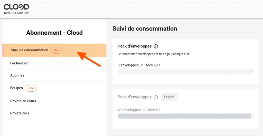Click the Suivi de consommation page title
Viewport: 263px width, 136px height.
(145, 29)
